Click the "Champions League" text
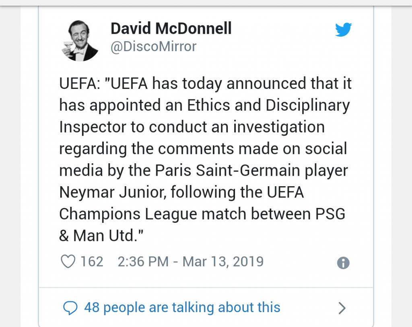Screen dimensions: 412x327 [x=128, y=214]
